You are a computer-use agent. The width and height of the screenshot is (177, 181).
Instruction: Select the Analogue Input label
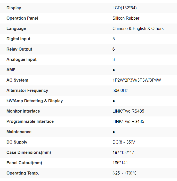click(21, 60)
